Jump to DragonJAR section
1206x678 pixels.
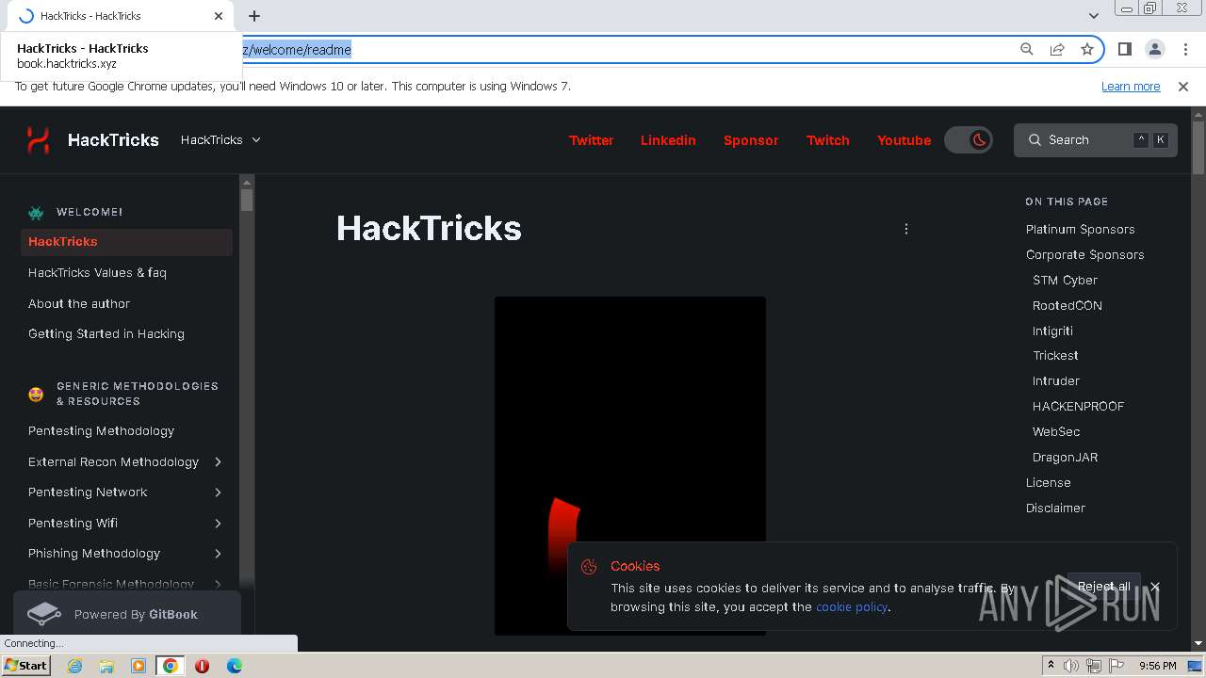click(x=1065, y=458)
